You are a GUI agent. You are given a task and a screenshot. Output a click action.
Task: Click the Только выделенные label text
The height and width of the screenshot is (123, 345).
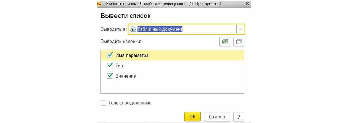(x=130, y=103)
